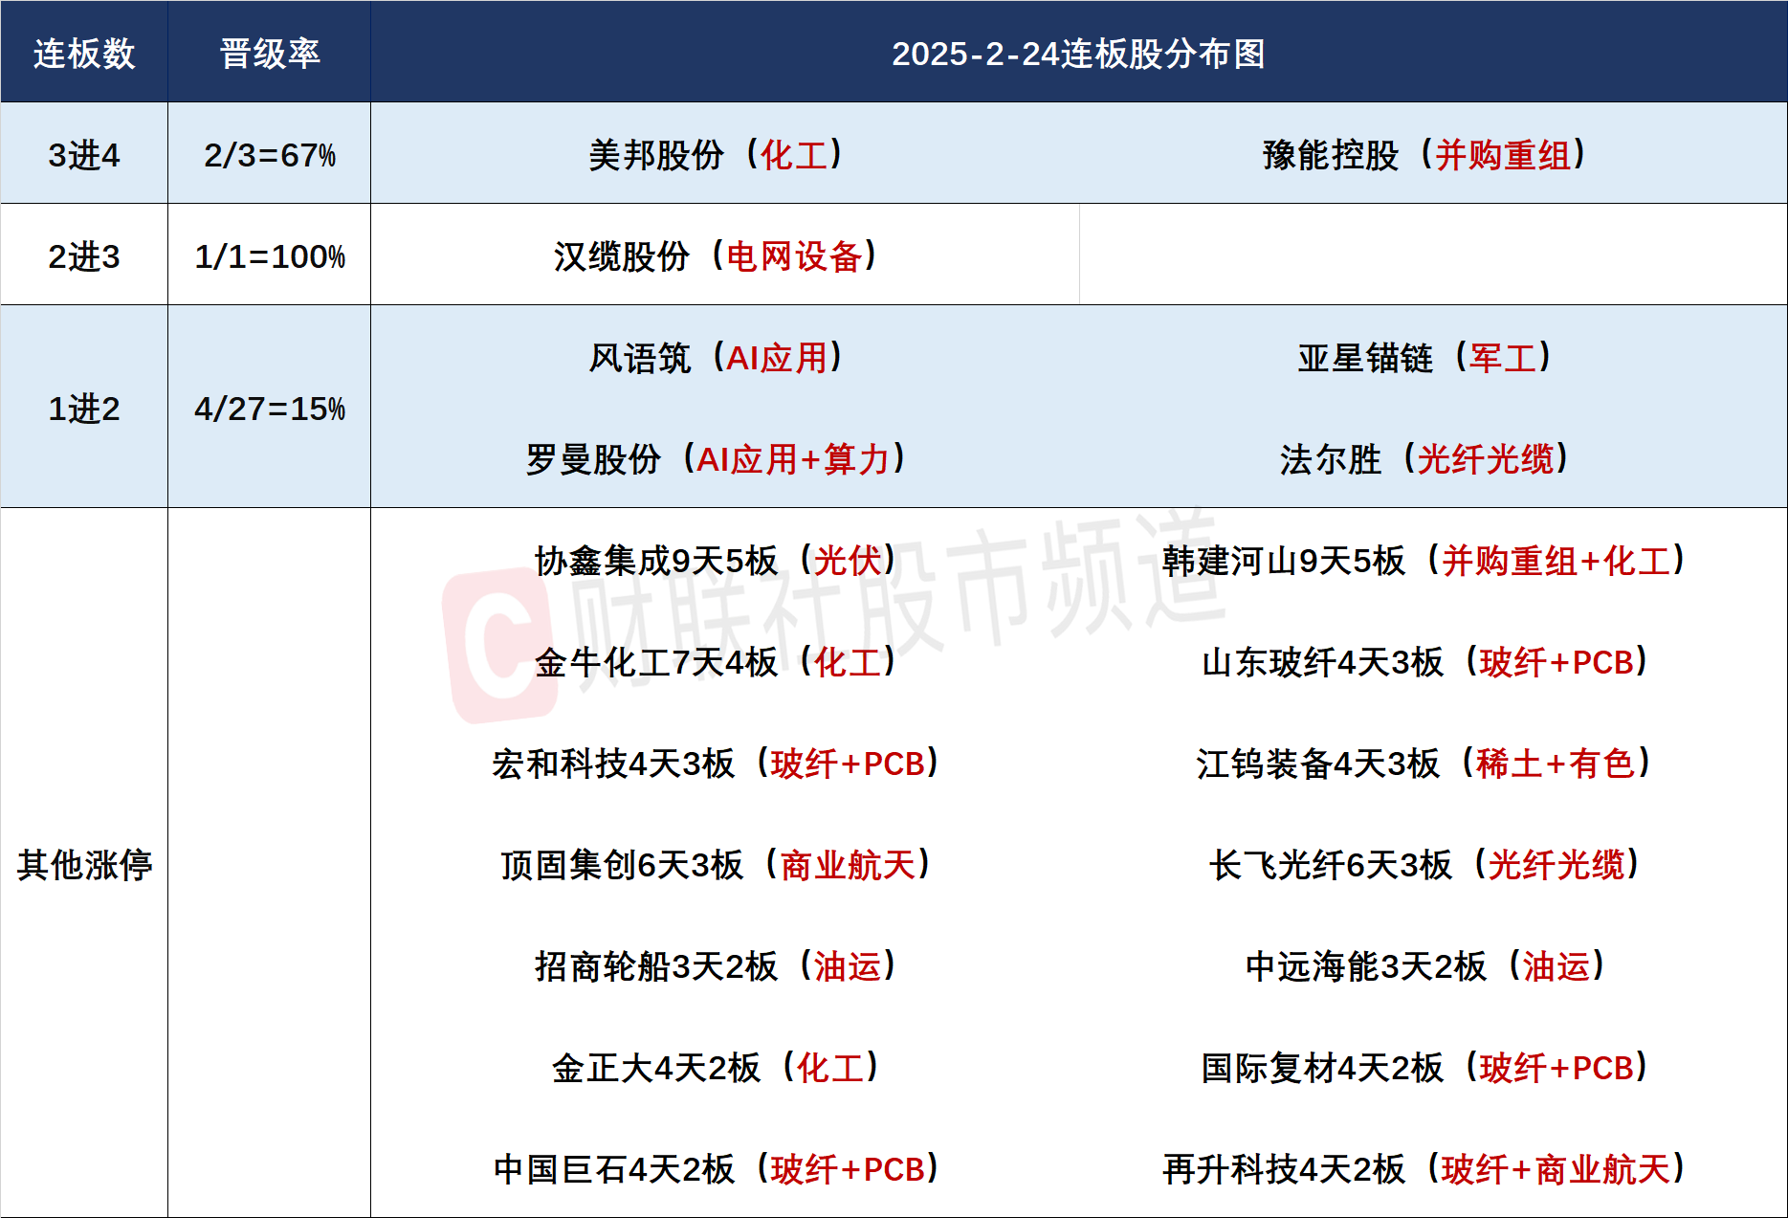This screenshot has height=1218, width=1788.
Task: Select the 亚星锚链 军工 entry
Action: click(x=1424, y=358)
